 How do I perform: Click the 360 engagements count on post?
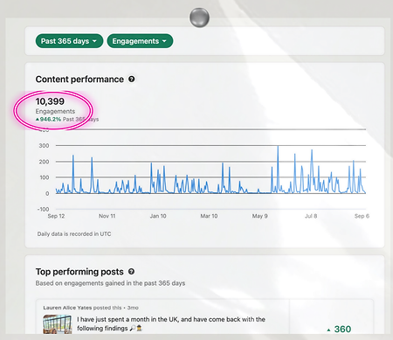pos(342,330)
